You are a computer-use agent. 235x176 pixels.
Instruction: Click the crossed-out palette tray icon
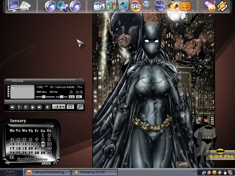point(230,172)
